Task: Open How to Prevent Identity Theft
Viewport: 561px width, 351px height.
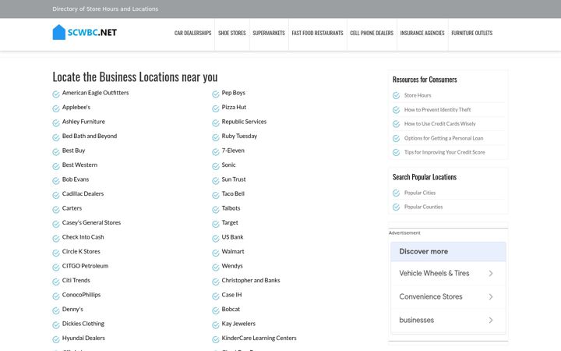Action: pos(438,110)
